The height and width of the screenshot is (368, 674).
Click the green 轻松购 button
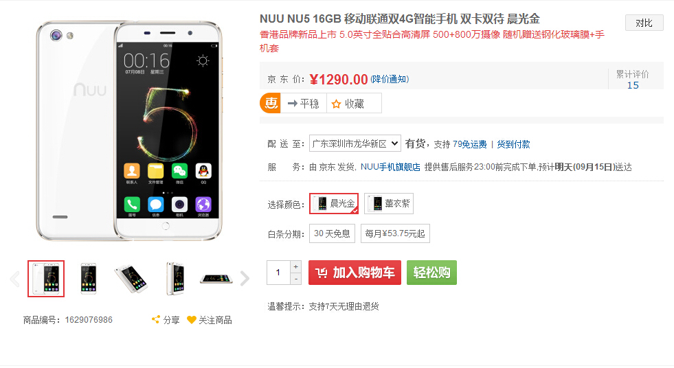(431, 273)
